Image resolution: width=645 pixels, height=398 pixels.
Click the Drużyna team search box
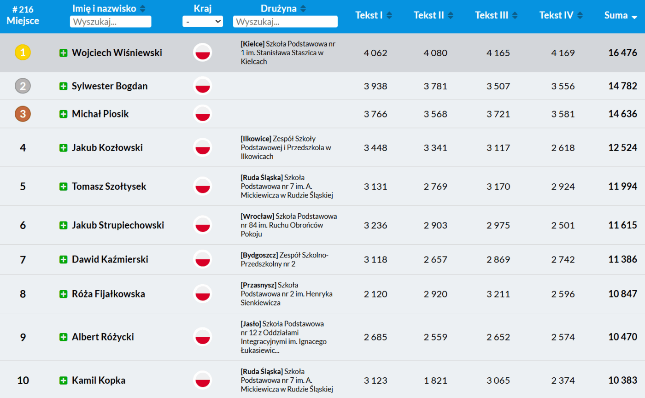point(285,22)
